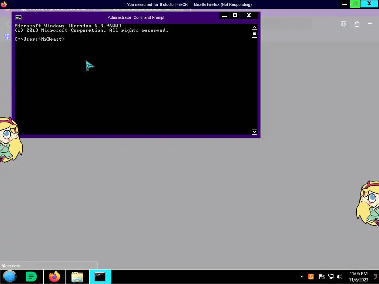The width and height of the screenshot is (379, 284).
Task: Click the tray icon right of the clock
Action: 375,277
